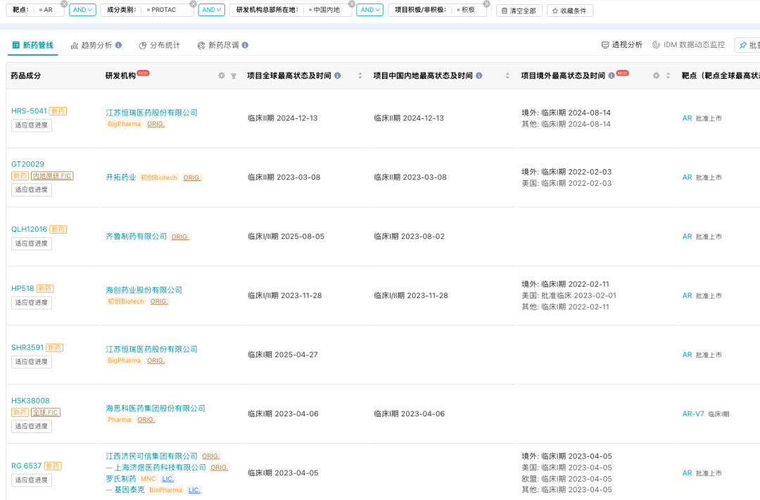Open AND dropdown after 中国内地 filter
The height and width of the screenshot is (500, 760).
370,10
